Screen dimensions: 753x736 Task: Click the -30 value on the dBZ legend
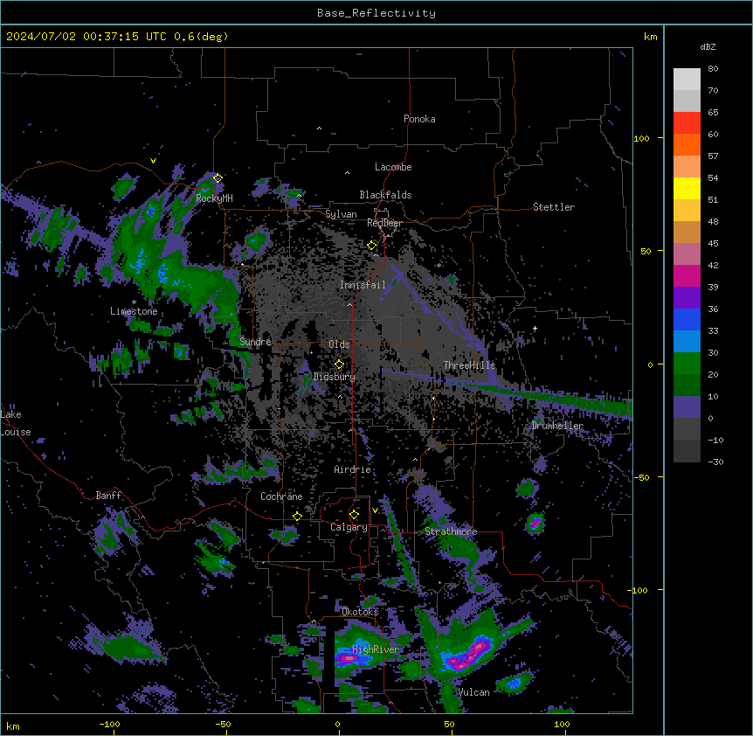click(715, 462)
